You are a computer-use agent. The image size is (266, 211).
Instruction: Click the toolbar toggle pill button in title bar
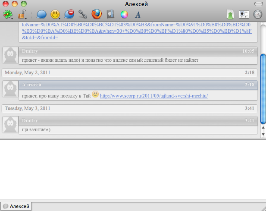258,4
